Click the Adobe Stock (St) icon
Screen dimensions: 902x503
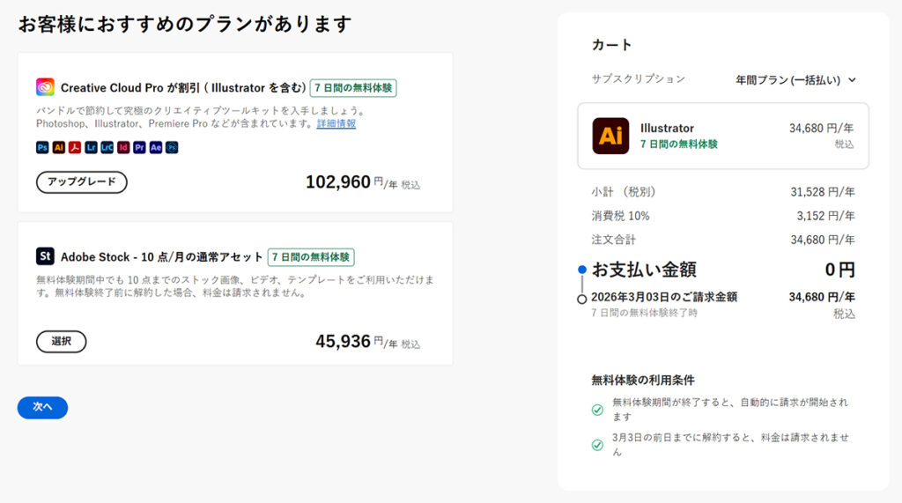[45, 256]
